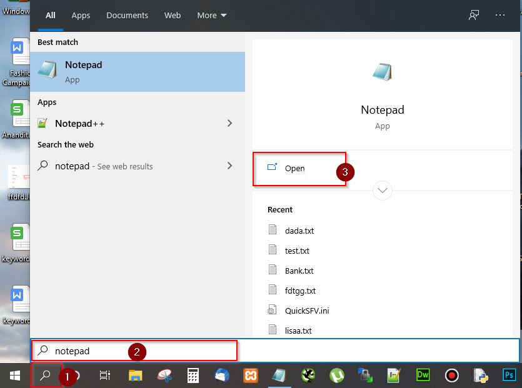Open recent file QuickSFV.ini

click(x=307, y=311)
